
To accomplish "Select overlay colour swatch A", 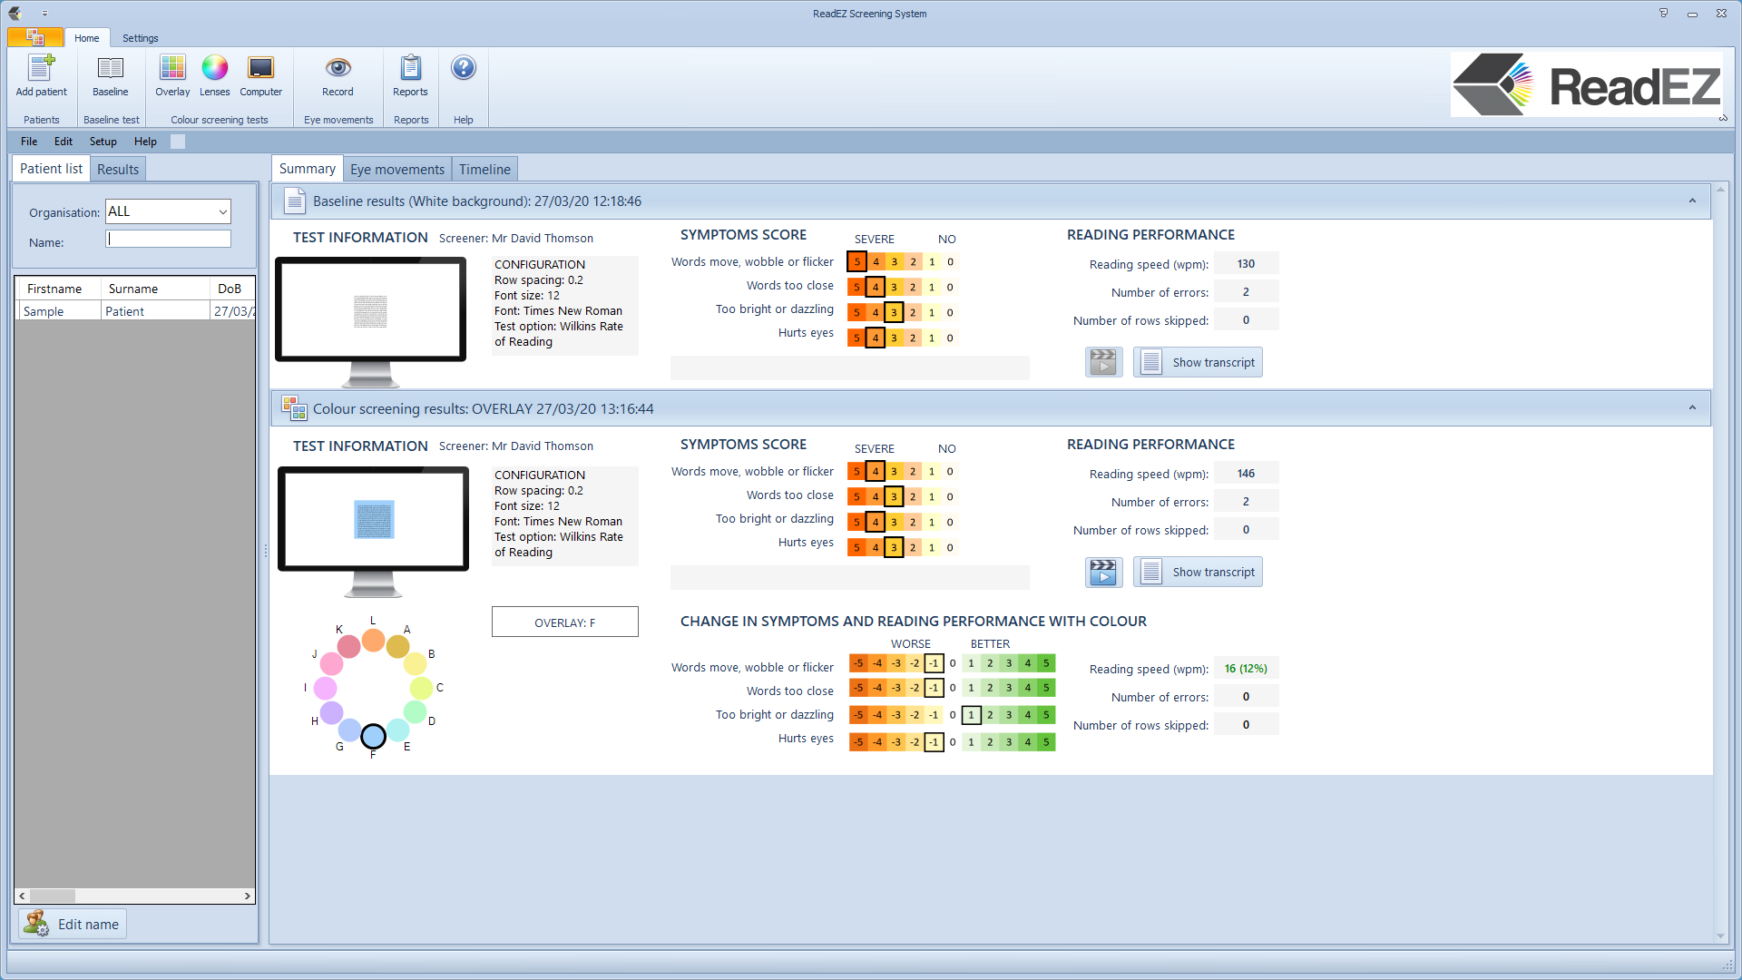I will tap(397, 647).
